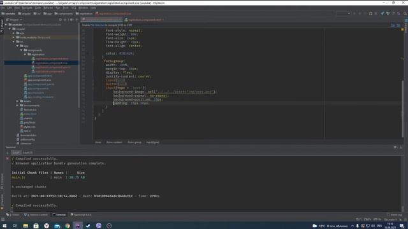Click the gutter color swatch for color property
Image resolution: width=408 pixels, height=229 pixels.
pyautogui.click(x=87, y=53)
